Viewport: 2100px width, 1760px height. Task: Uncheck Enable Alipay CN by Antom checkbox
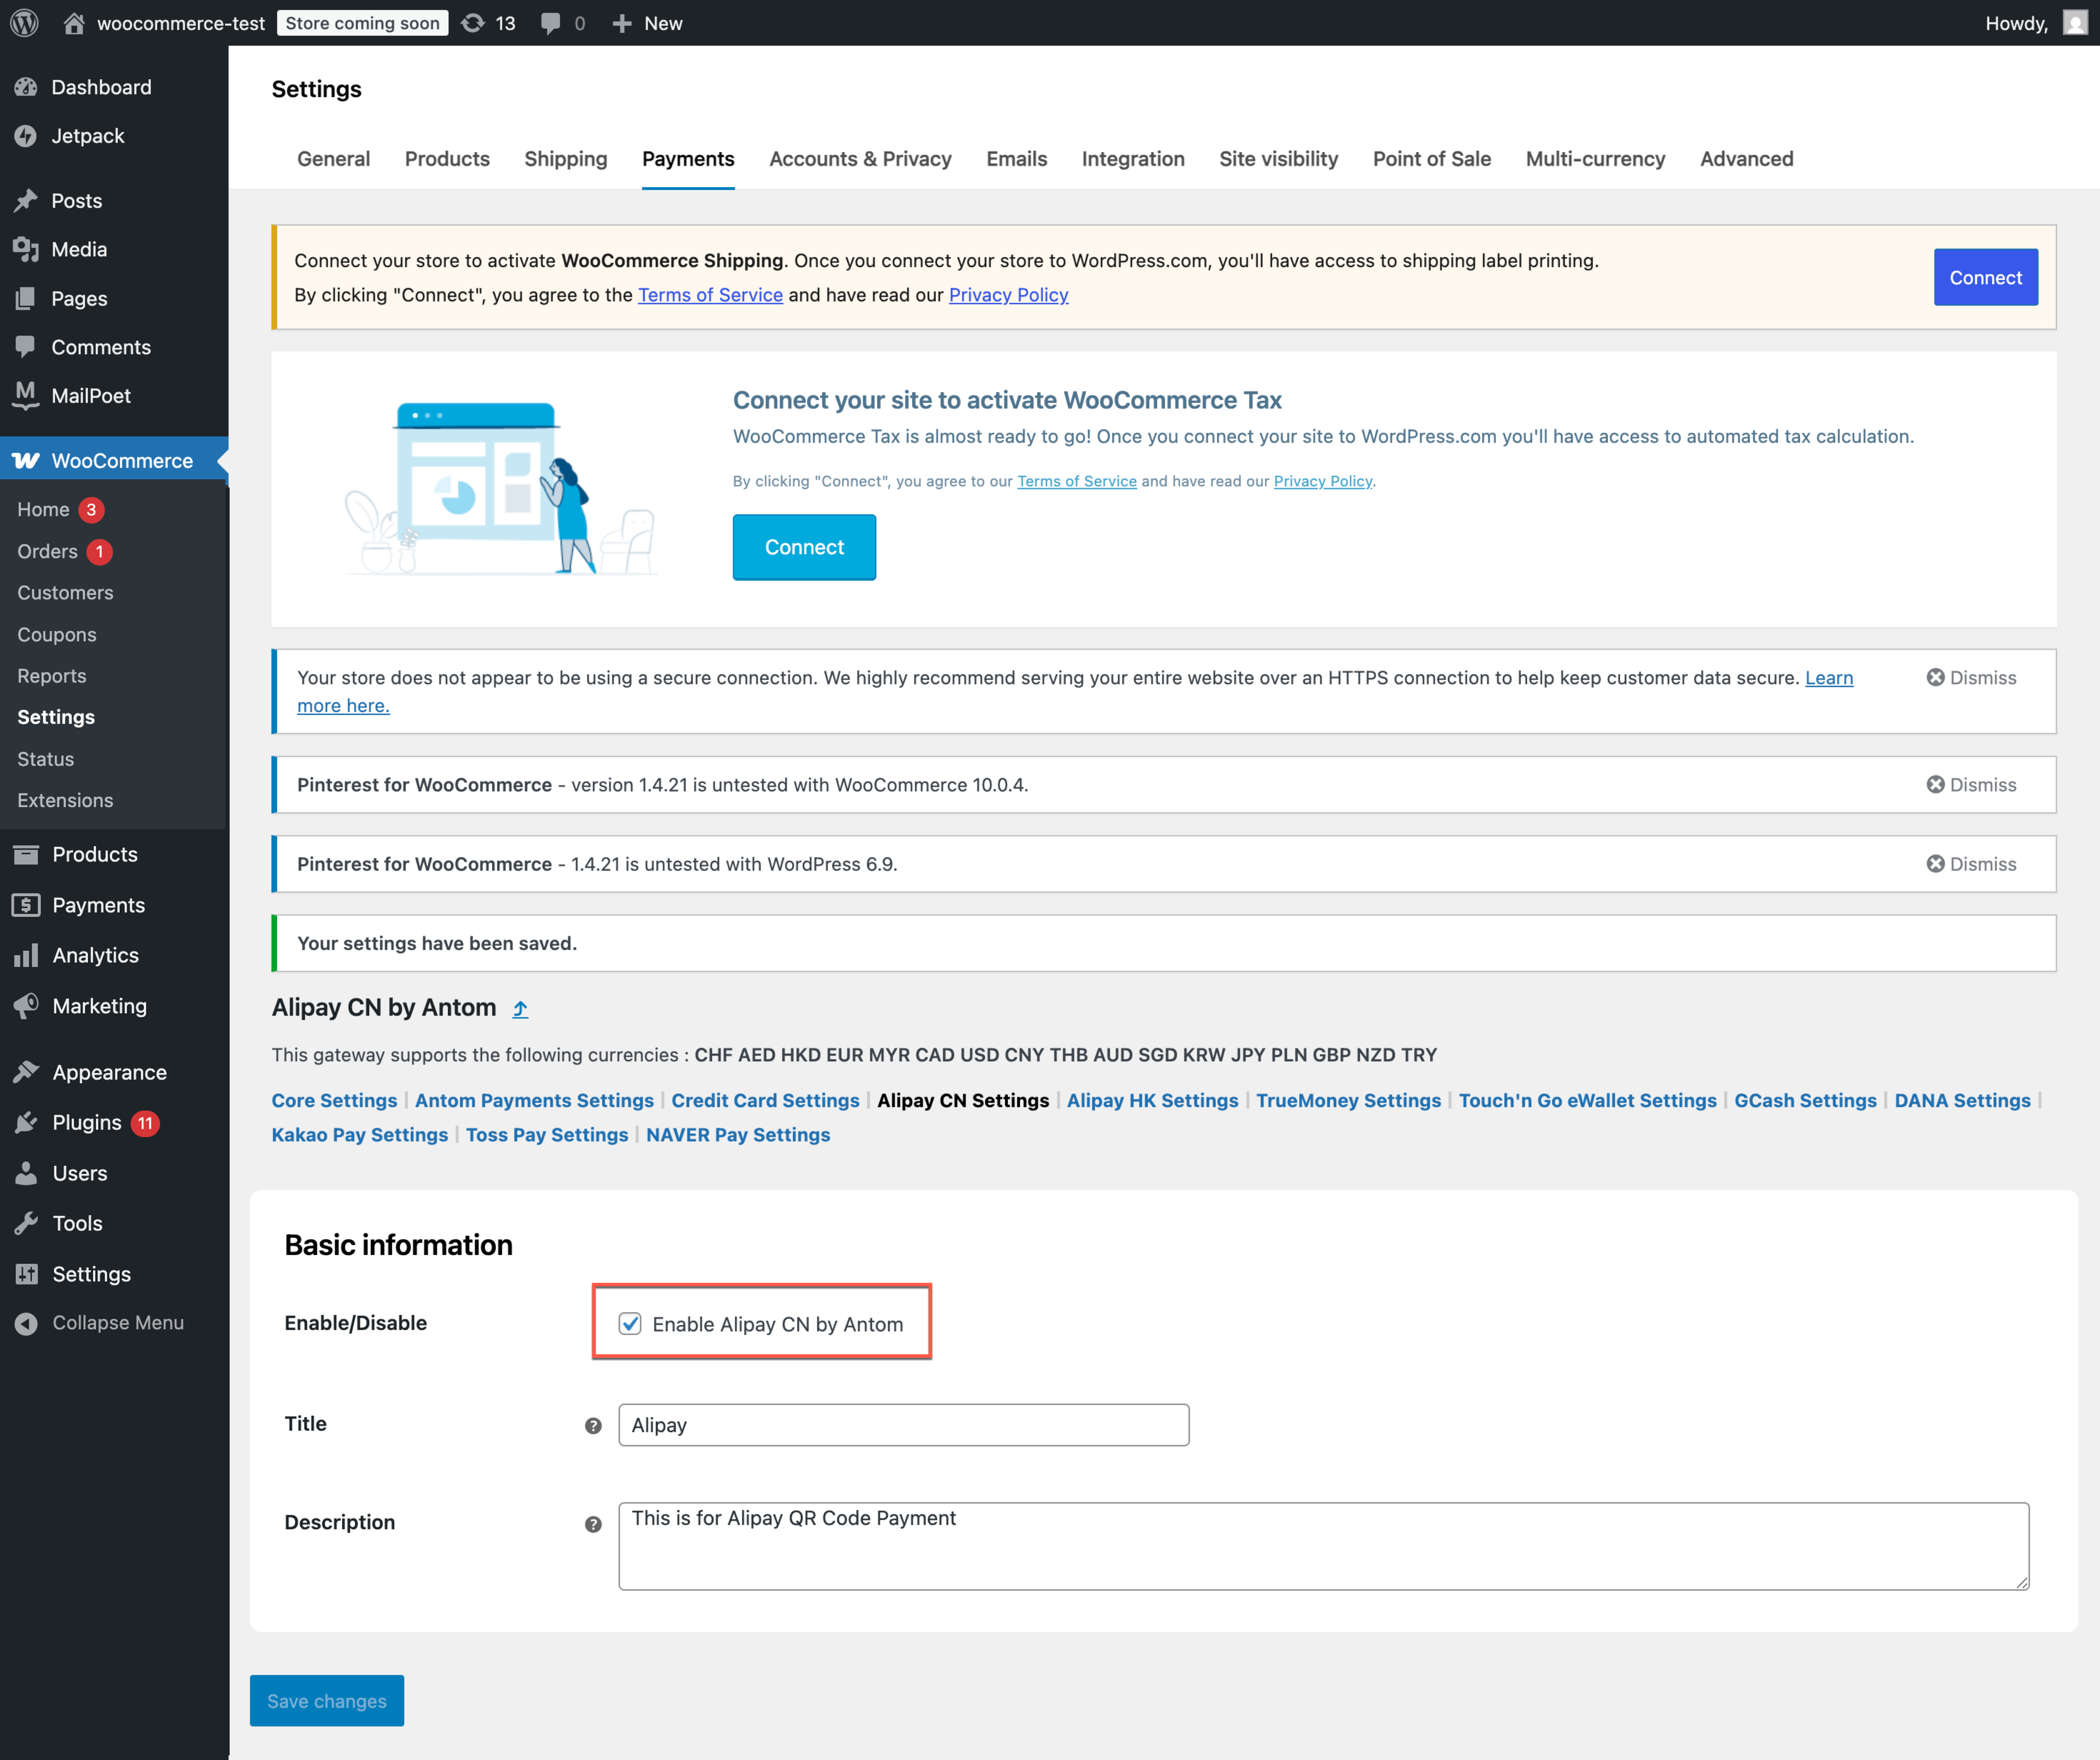pos(630,1324)
